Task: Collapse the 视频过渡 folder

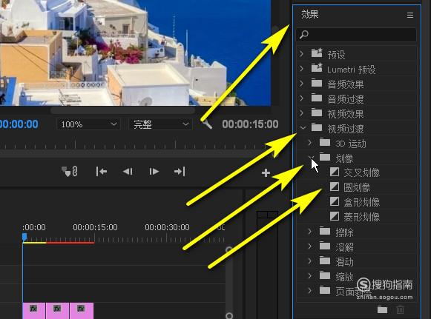Action: (x=303, y=127)
